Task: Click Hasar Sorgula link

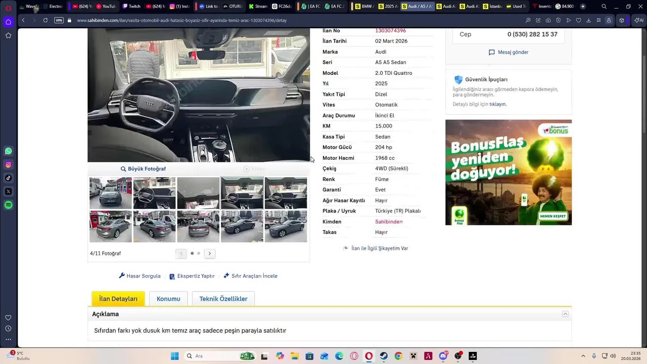Action: (x=140, y=276)
